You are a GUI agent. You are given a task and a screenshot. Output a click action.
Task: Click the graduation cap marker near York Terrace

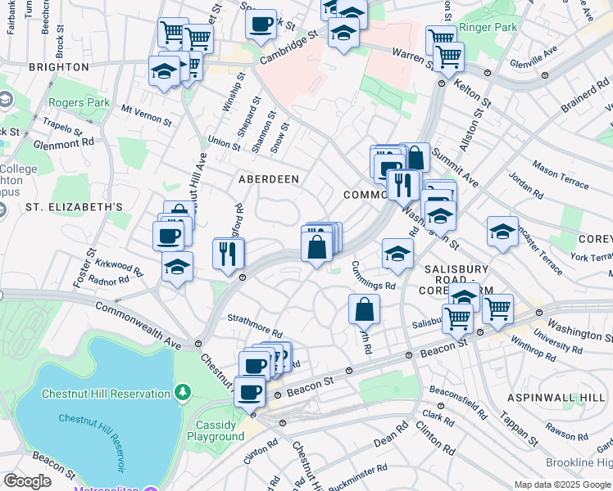pos(502,232)
